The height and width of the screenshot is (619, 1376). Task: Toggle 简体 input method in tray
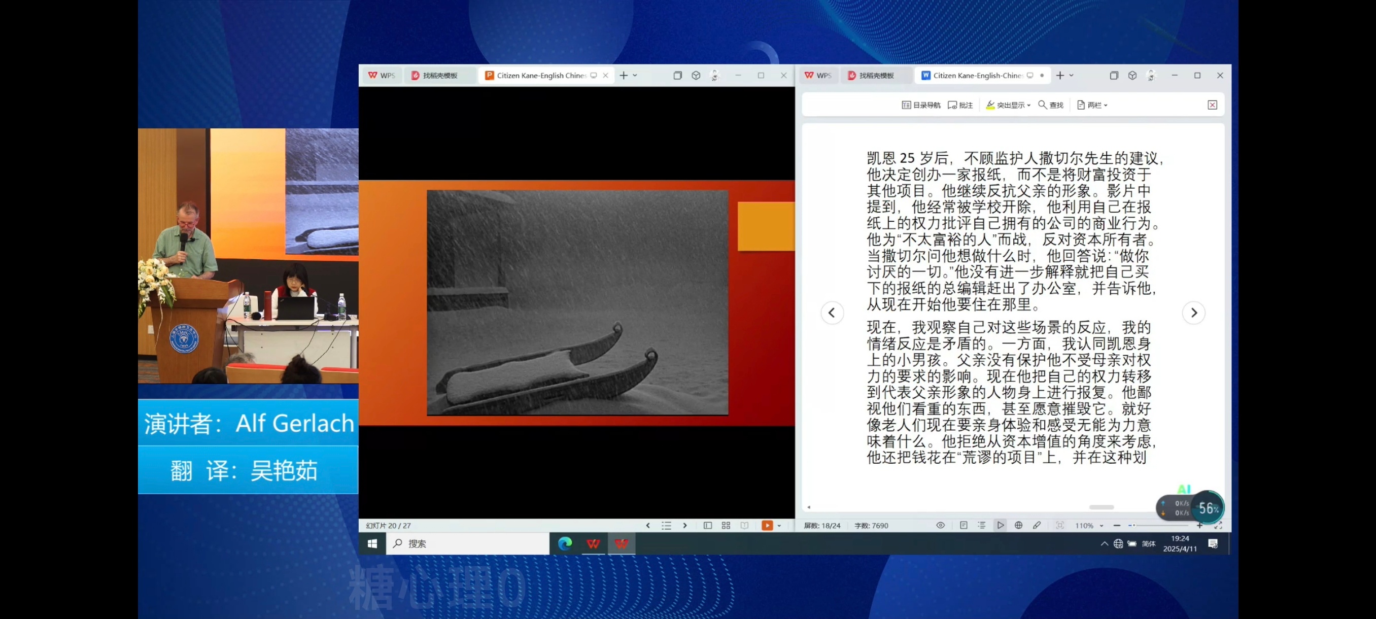coord(1149,544)
